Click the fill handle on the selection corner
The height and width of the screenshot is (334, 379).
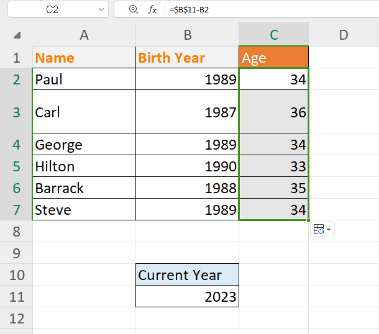[308, 220]
